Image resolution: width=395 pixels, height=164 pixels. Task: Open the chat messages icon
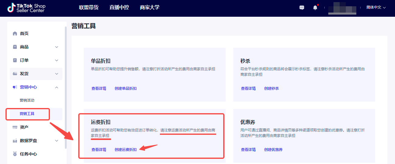302,8
